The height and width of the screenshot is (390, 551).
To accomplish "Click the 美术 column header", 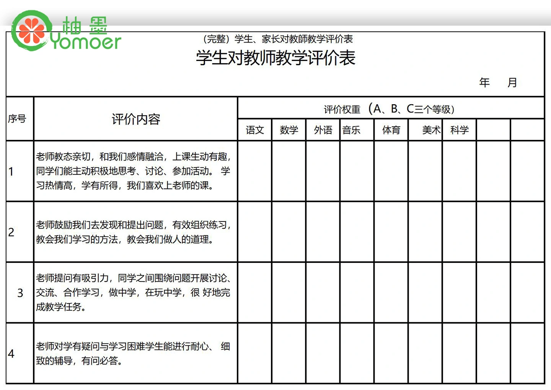I will (x=430, y=130).
